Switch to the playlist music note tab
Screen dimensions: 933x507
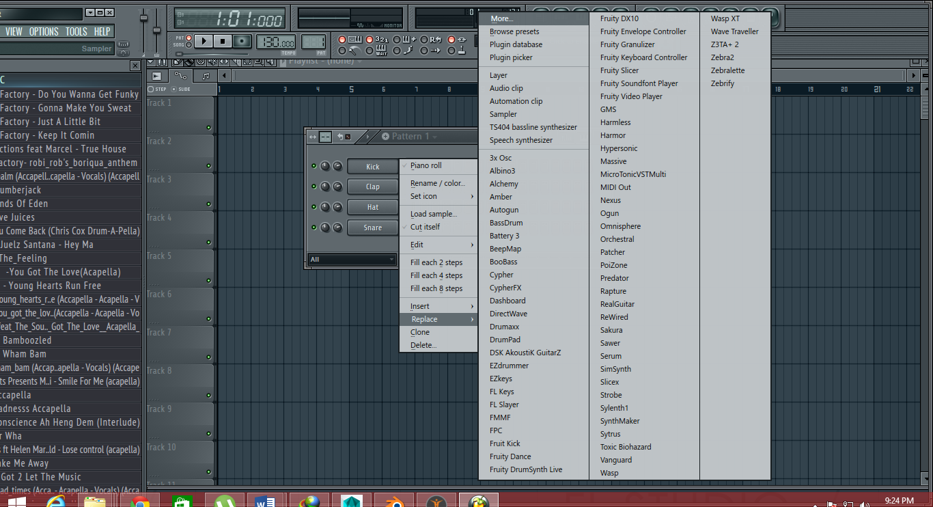[x=206, y=76]
